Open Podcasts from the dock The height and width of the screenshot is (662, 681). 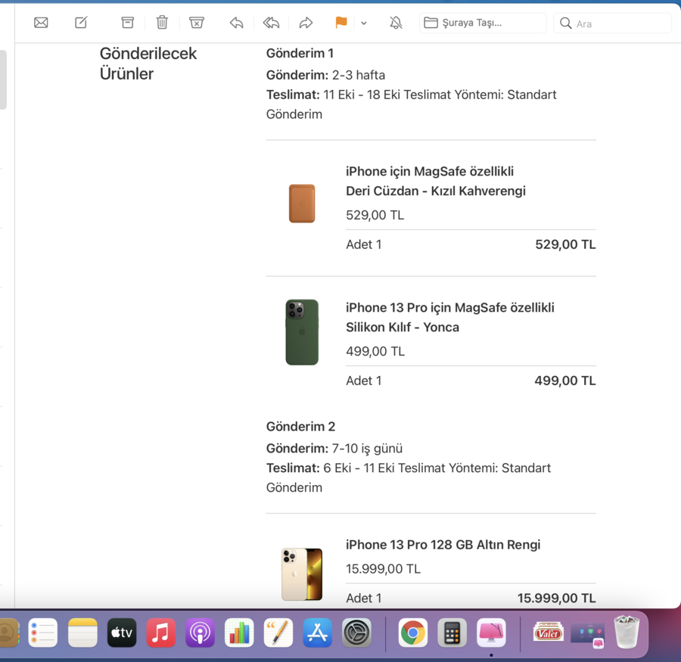pos(200,633)
